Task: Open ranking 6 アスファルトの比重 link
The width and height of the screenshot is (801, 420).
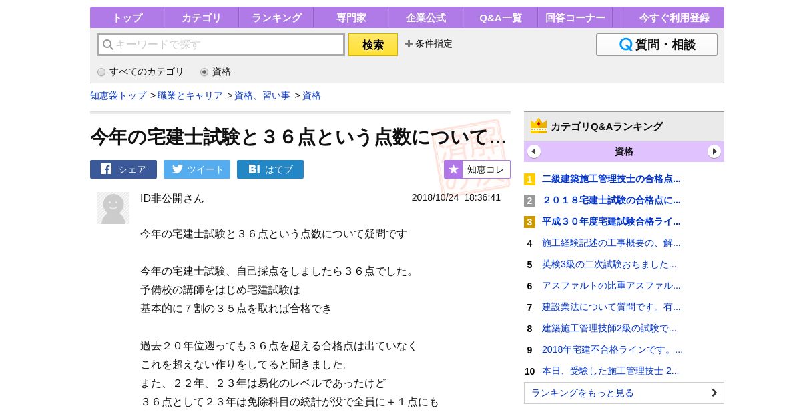Action: (x=611, y=286)
